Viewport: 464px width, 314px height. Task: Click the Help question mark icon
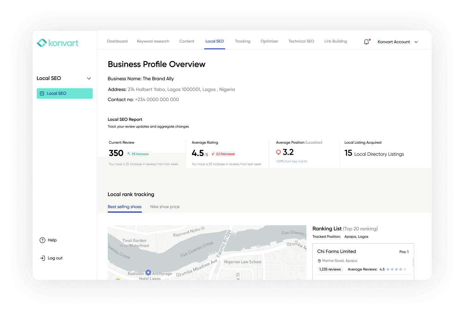click(x=43, y=240)
